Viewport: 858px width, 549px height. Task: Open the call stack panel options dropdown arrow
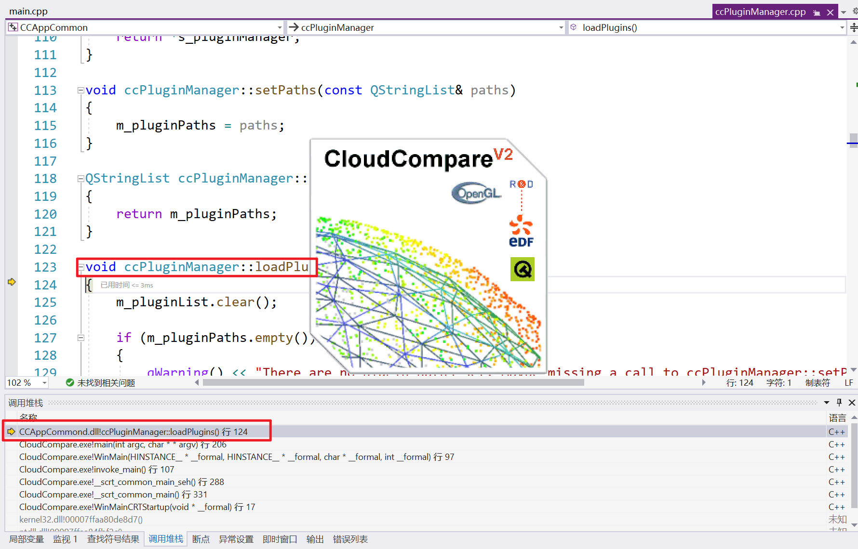point(826,403)
